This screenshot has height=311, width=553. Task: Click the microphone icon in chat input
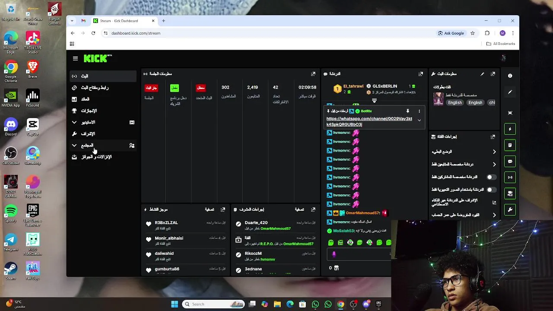coord(334,254)
